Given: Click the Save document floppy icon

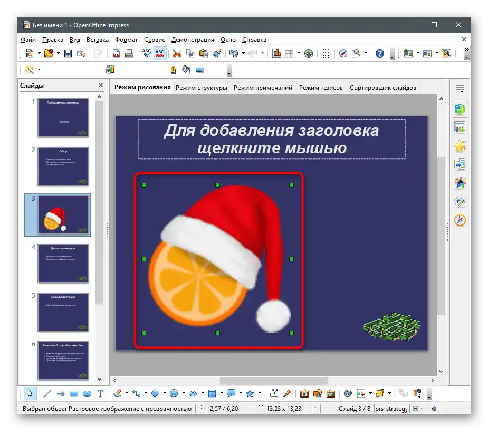Looking at the screenshot, I should pos(68,53).
